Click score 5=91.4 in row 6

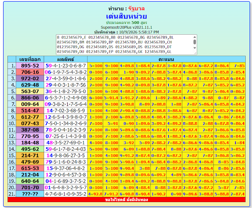[x=111, y=98]
